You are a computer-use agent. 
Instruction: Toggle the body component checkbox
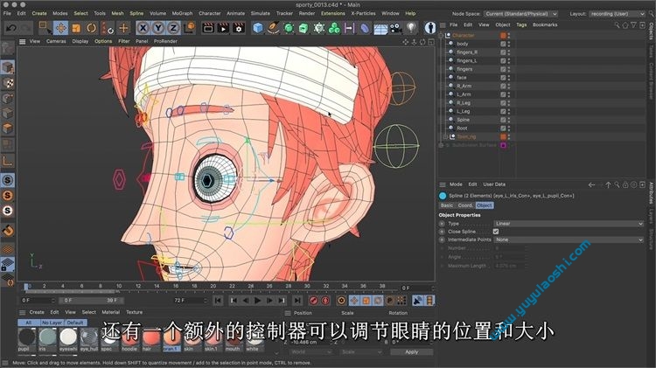pyautogui.click(x=503, y=44)
